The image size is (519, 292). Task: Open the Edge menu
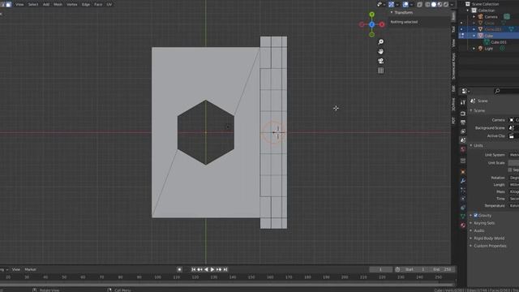[86, 4]
